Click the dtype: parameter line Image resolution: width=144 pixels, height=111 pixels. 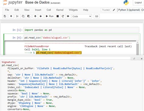click(30, 103)
